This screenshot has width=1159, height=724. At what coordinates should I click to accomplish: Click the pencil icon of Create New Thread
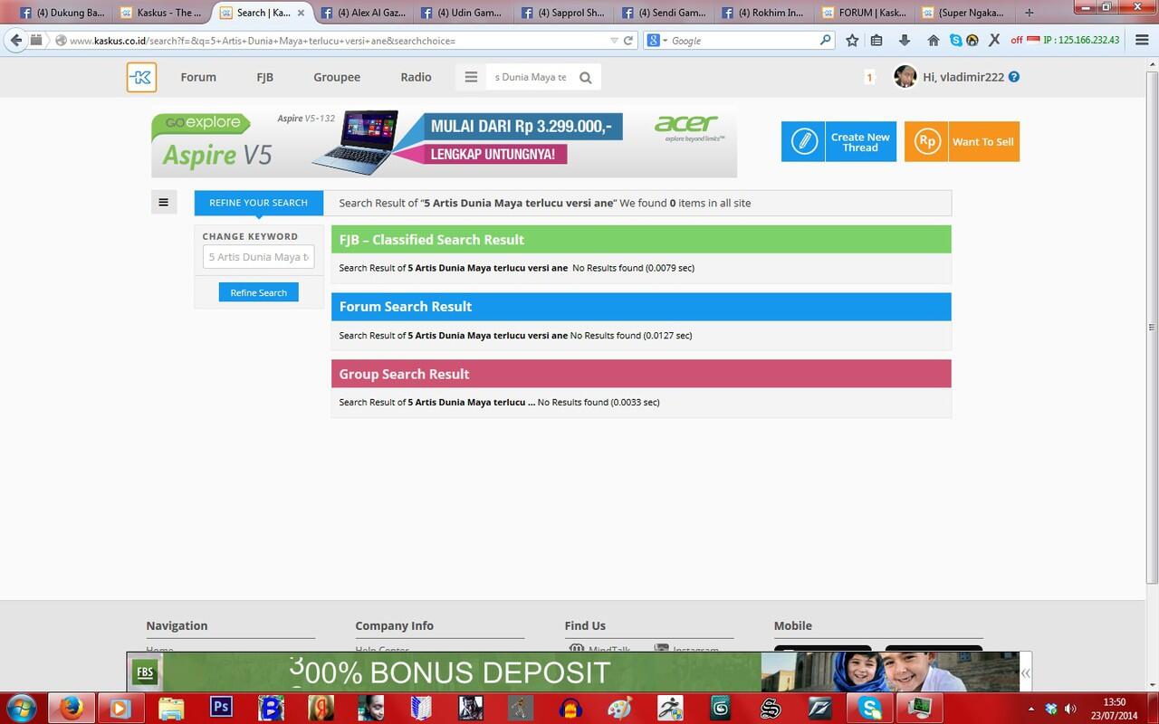pos(803,141)
